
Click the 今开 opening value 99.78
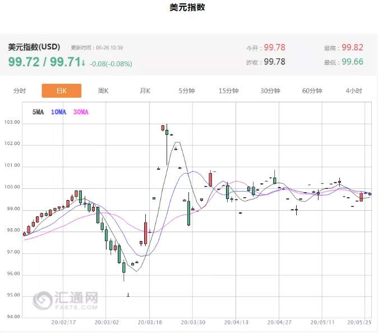[274, 47]
